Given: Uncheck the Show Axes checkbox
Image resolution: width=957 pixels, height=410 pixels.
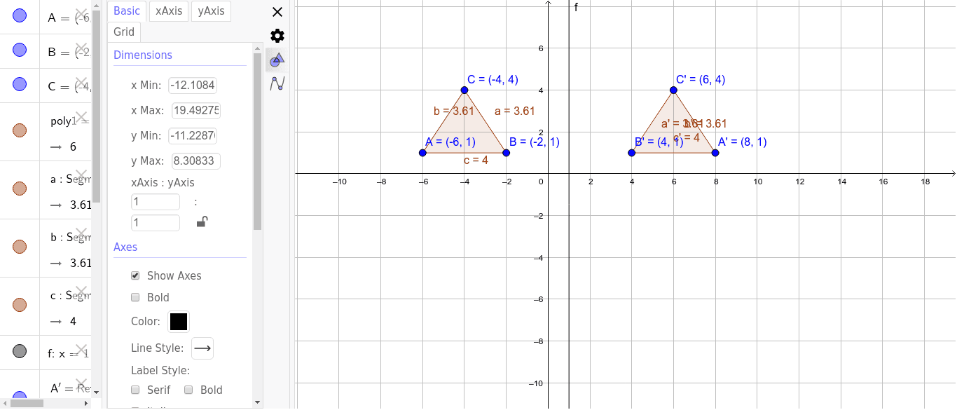Looking at the screenshot, I should click(135, 275).
